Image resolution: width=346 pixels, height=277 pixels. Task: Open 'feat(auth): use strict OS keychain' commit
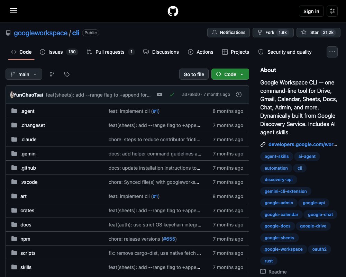(155, 225)
